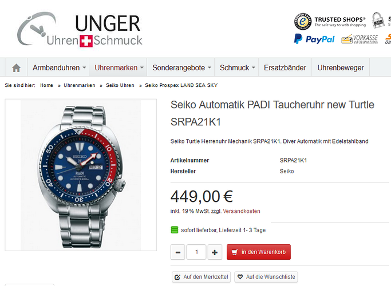Click the SSL padlock security icon

[378, 20]
